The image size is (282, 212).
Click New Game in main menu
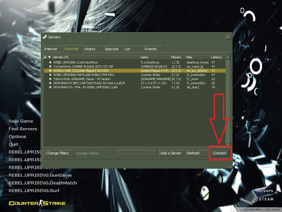[x=21, y=121]
